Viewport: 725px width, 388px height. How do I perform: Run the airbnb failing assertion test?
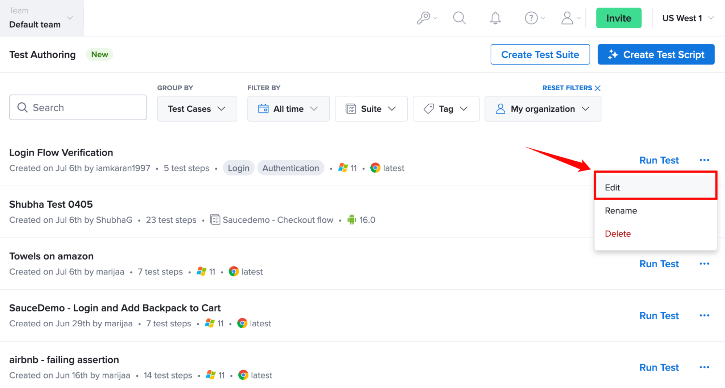coord(659,368)
